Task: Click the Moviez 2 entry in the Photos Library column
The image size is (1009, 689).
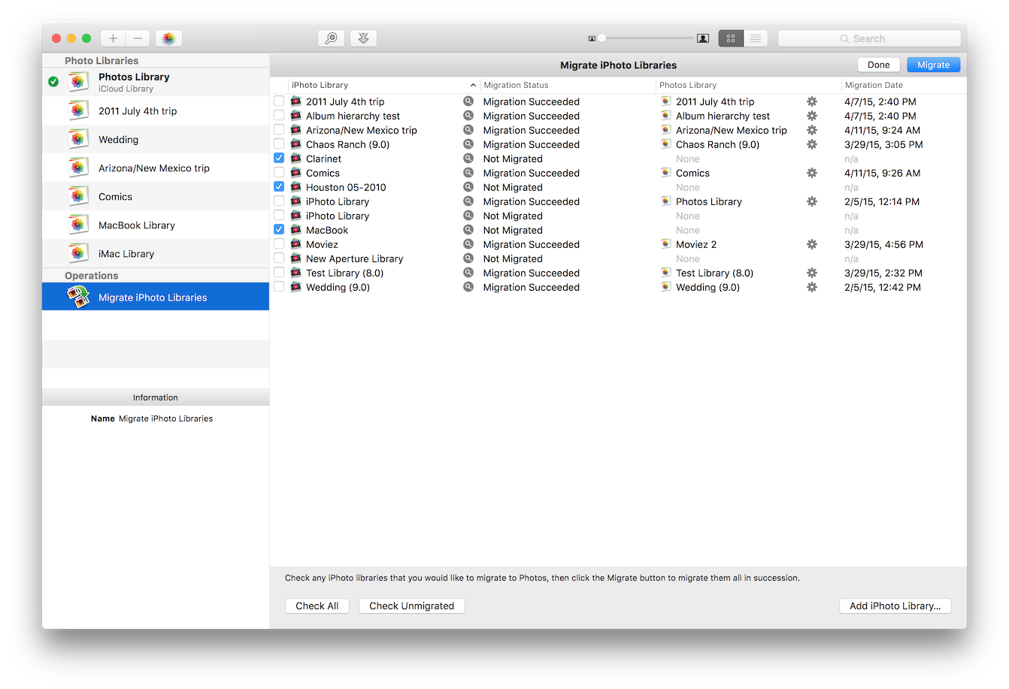Action: 696,244
